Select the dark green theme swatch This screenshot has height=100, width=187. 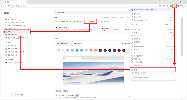tap(124, 50)
